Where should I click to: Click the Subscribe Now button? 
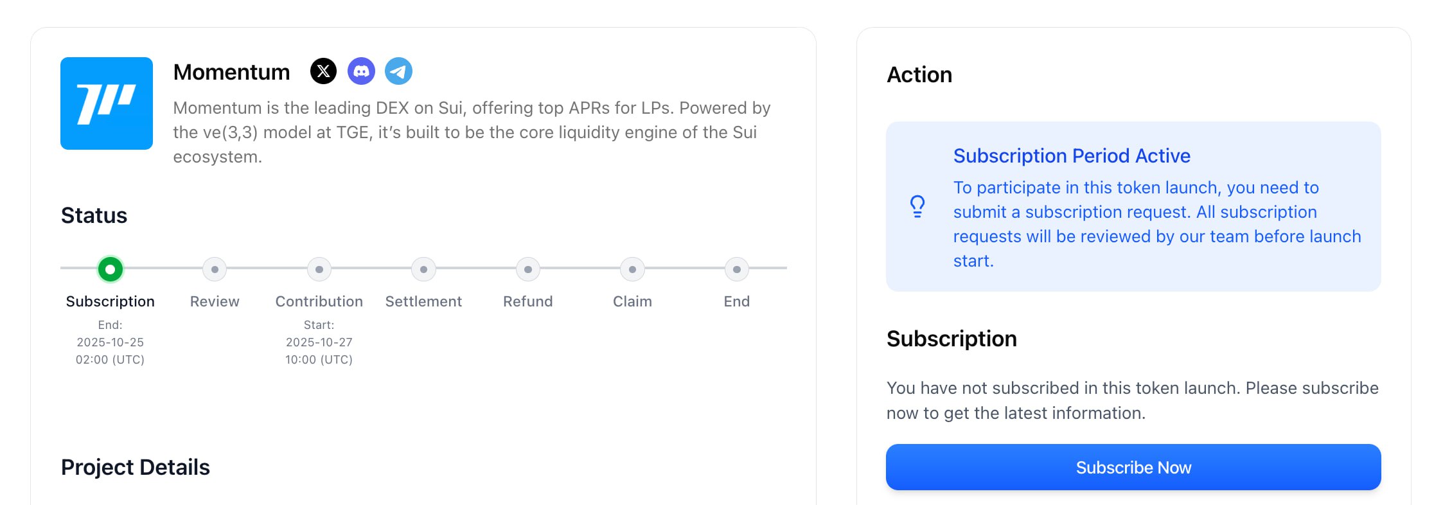(x=1133, y=467)
